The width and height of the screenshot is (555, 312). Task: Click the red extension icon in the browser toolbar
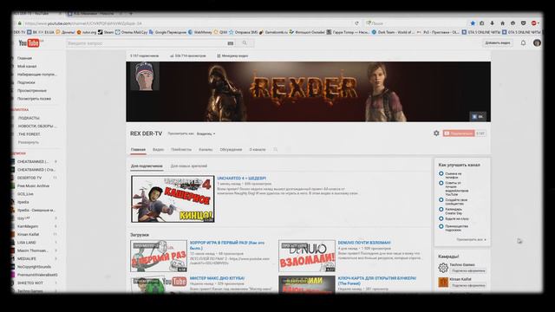tap(534, 23)
